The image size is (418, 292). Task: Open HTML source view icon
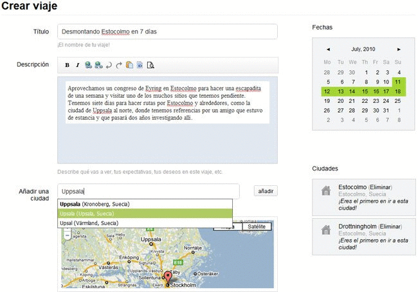coord(140,65)
